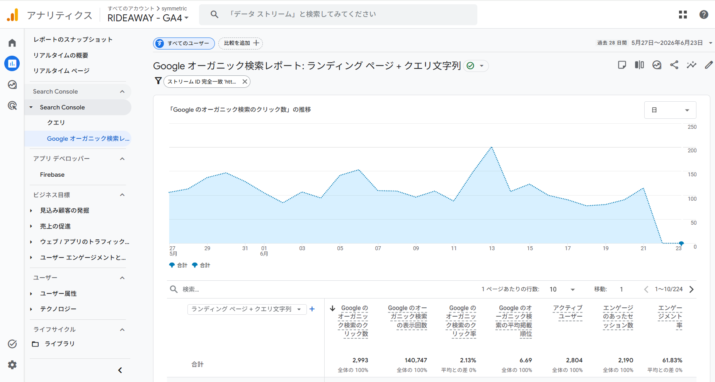Open リアルタイム ページ

pyautogui.click(x=61, y=71)
